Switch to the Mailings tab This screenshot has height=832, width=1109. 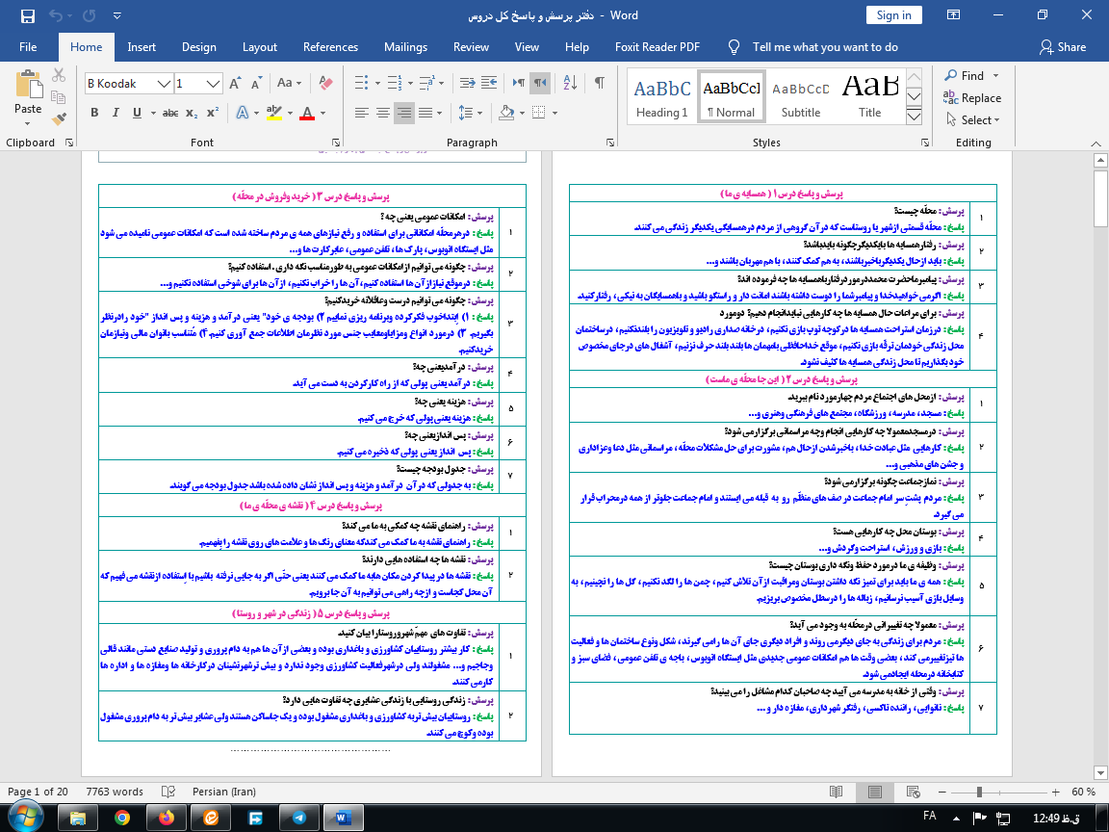405,46
